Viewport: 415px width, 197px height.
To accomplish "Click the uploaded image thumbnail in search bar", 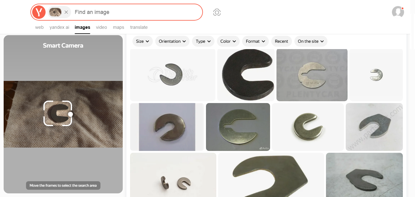I will click(55, 12).
